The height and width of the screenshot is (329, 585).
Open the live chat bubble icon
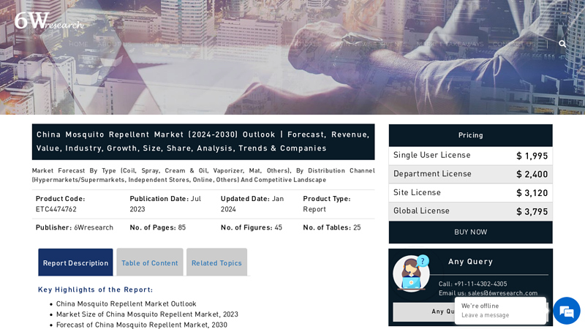tap(566, 311)
